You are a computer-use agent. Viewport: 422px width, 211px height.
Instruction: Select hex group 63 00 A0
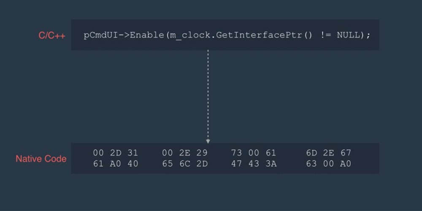click(x=329, y=164)
